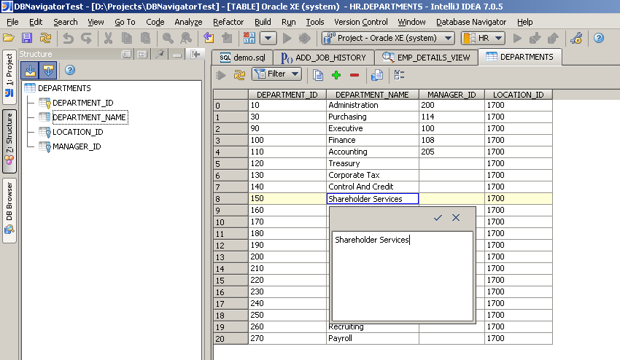Click the Replace icon beside Find
Viewport: 620px width, 360px height.
coord(185,39)
